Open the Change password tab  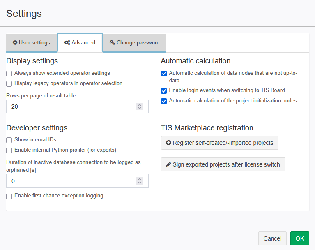pyautogui.click(x=134, y=43)
